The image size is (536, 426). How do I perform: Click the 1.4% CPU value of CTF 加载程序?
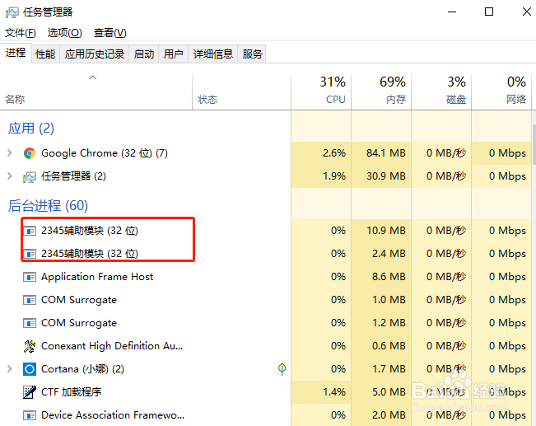tap(334, 392)
